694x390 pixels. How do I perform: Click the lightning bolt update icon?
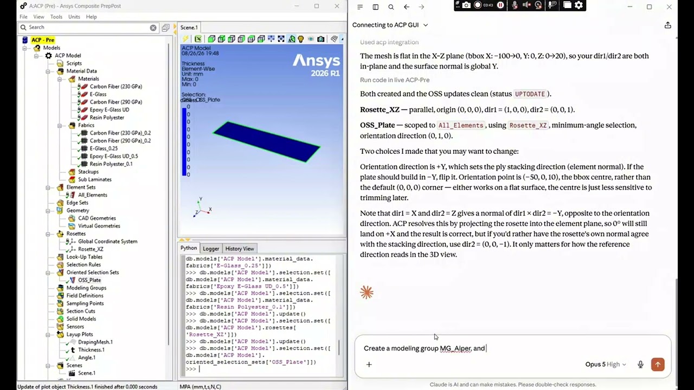185,39
